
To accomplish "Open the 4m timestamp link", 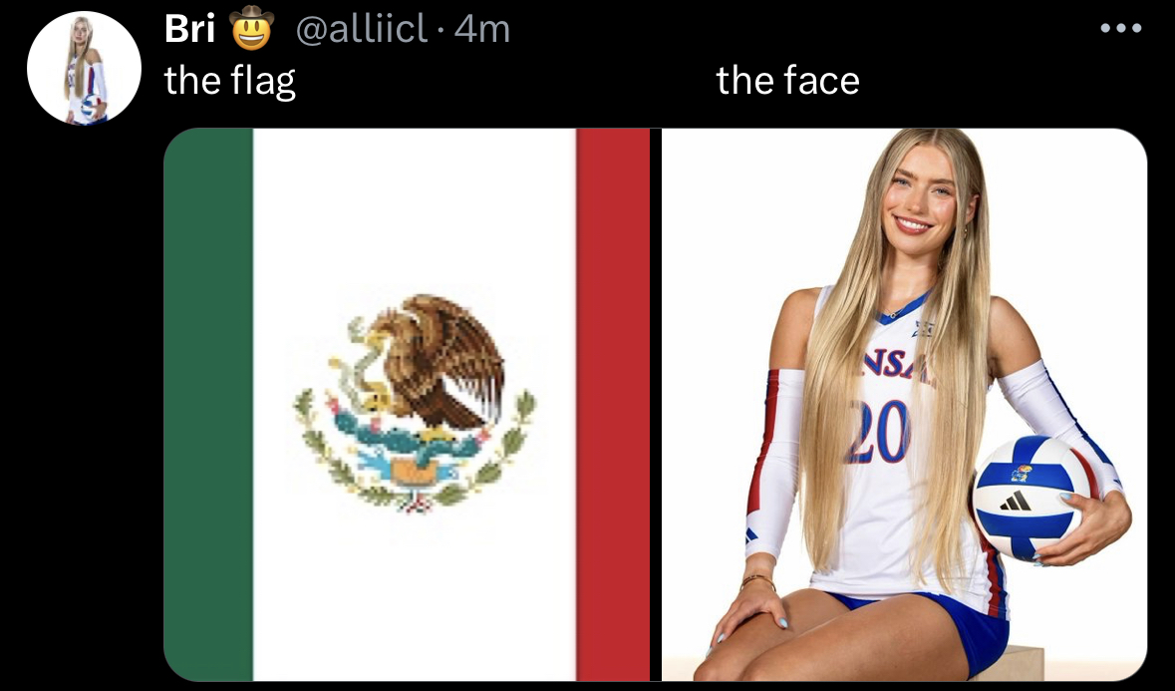I will coord(481,29).
